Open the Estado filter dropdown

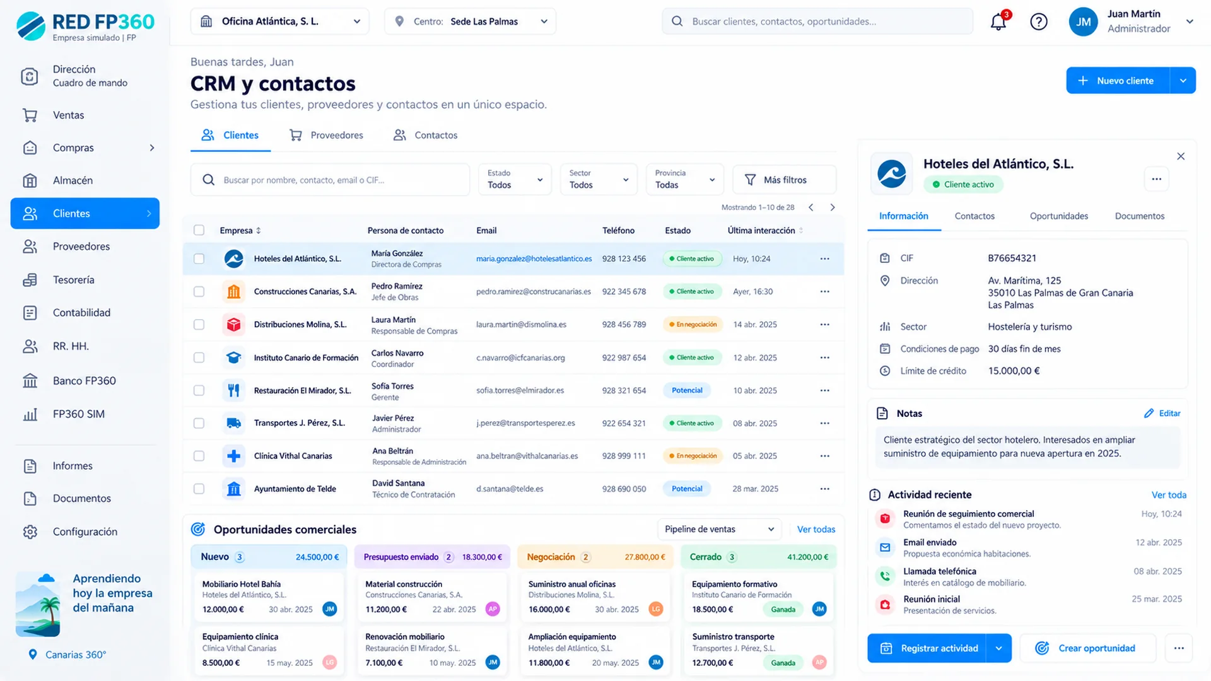coord(515,180)
